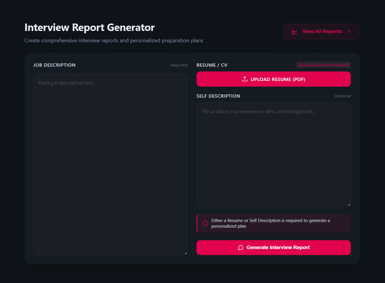Click the 'Optional' label beside Self Description

342,96
